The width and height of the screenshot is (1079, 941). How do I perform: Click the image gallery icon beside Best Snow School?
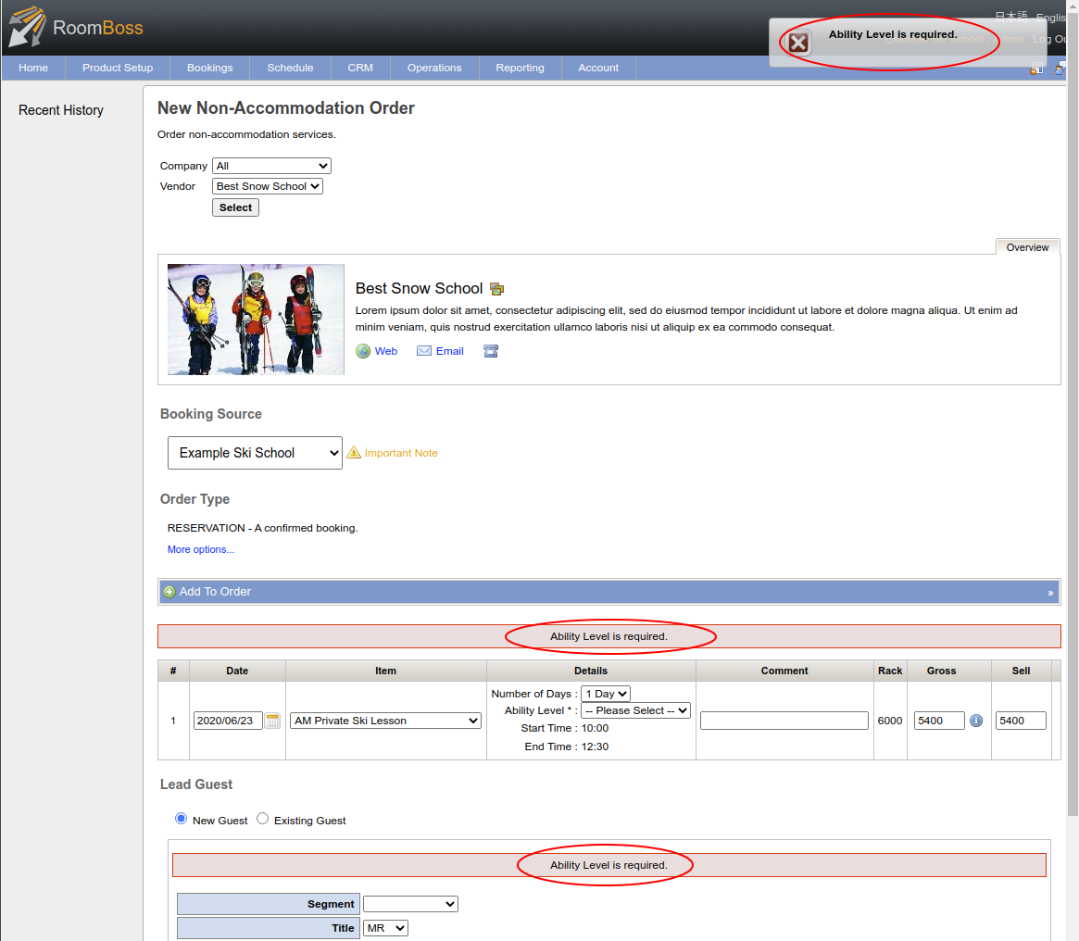497,289
